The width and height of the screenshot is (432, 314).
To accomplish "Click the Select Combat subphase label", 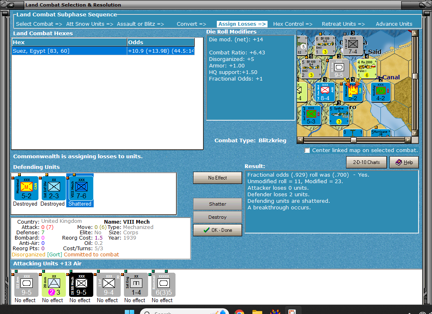I will (39, 24).
